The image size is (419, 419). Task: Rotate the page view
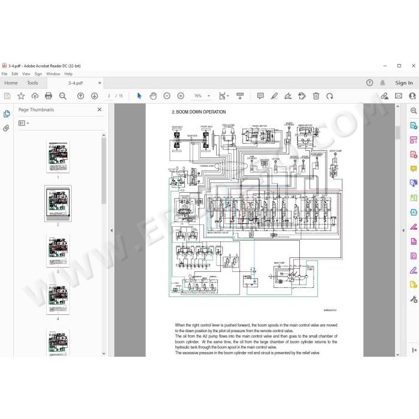point(330,96)
